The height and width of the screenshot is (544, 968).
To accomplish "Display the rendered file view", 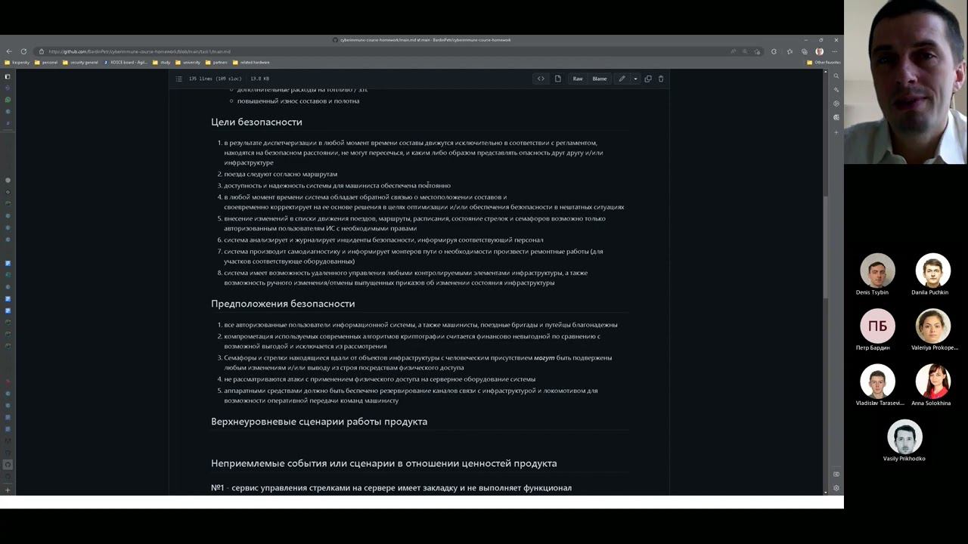I will click(x=558, y=79).
